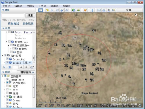Add a path from the toolbar
145x109 pixels.
pos(57,10)
